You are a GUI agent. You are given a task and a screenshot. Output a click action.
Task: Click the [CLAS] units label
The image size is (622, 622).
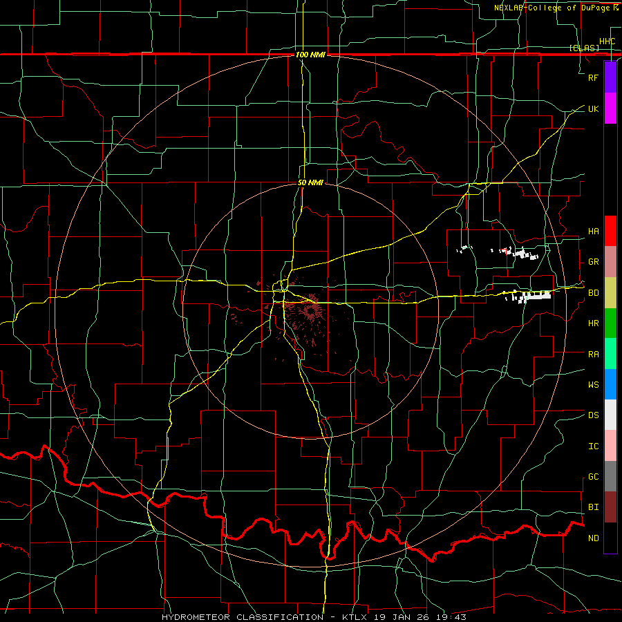pos(584,48)
